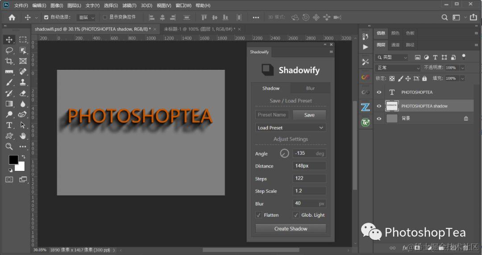Image resolution: width=482 pixels, height=255 pixels.
Task: Open status bar info arrow
Action: [114, 250]
